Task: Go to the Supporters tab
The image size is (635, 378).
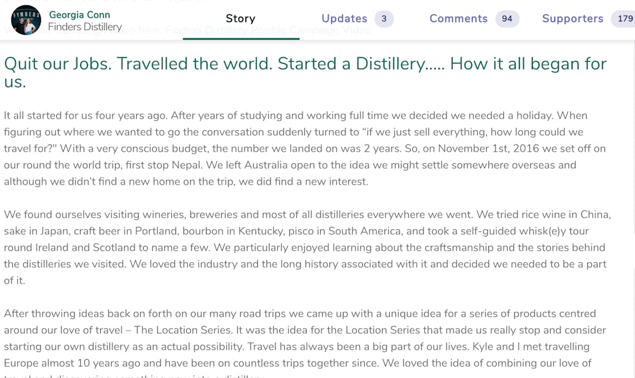Action: tap(573, 19)
